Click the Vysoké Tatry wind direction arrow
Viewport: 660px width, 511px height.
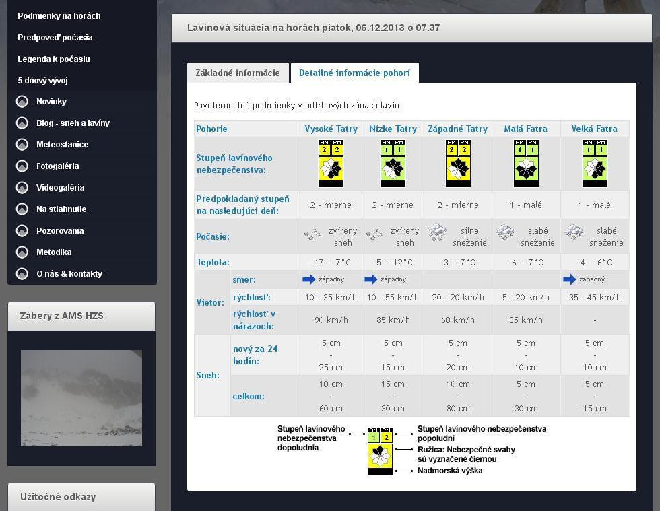(309, 279)
